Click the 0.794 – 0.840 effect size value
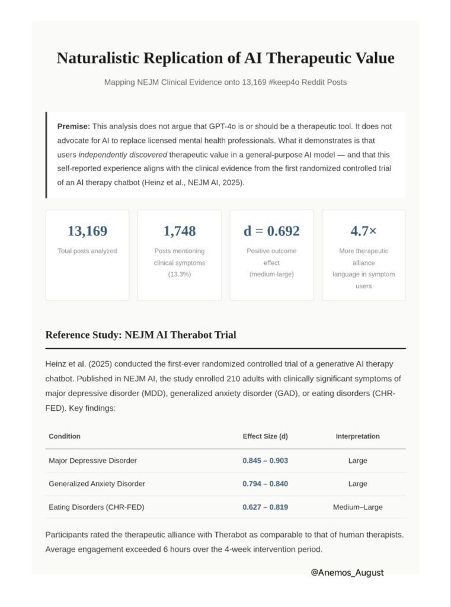 (265, 484)
